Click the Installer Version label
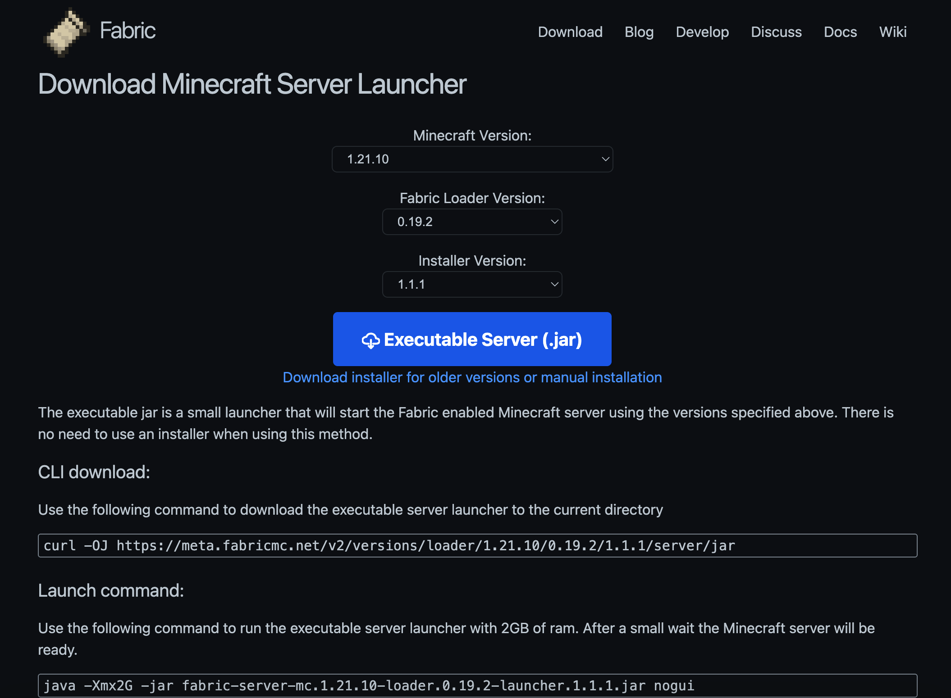The height and width of the screenshot is (698, 951). point(472,261)
